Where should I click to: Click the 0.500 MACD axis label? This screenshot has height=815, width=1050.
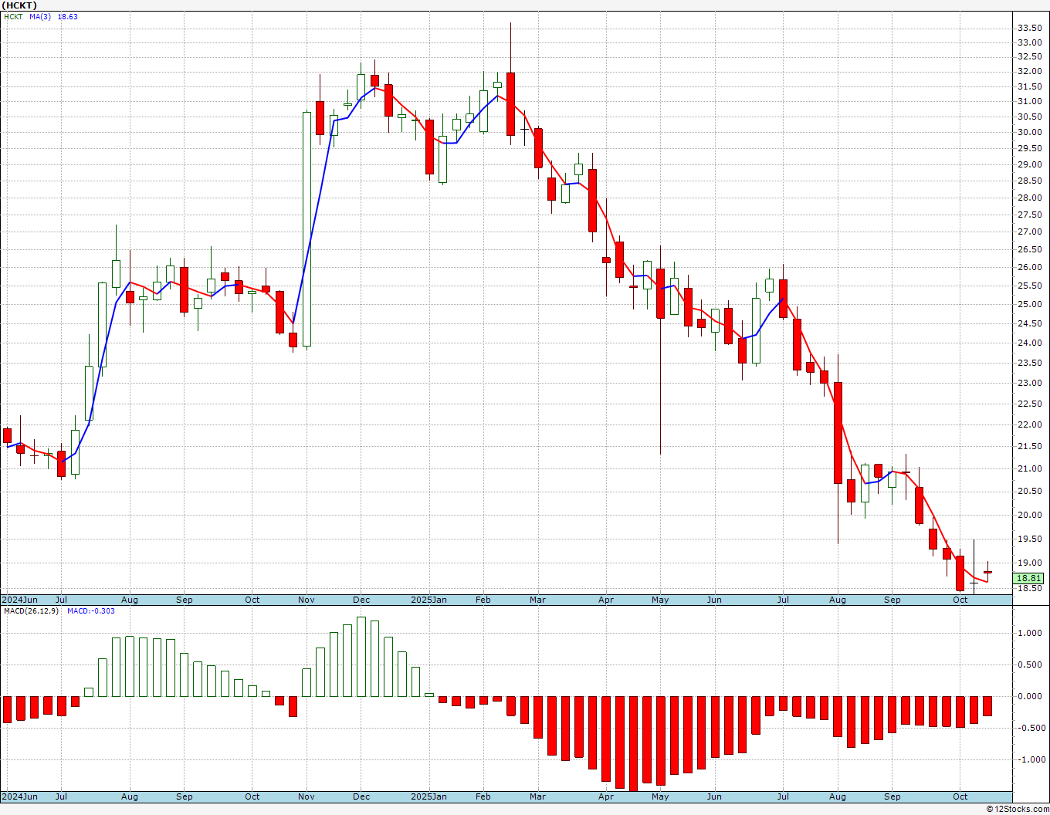(1030, 665)
